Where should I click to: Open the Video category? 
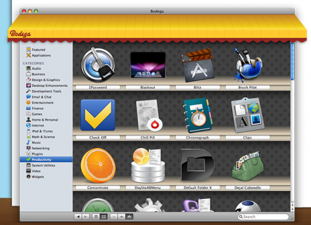(x=34, y=171)
